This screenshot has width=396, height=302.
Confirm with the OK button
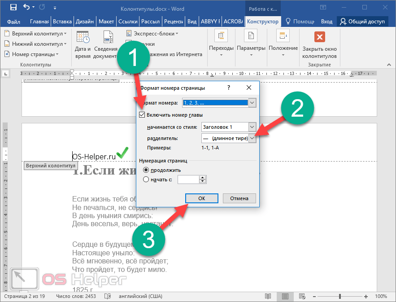point(201,198)
